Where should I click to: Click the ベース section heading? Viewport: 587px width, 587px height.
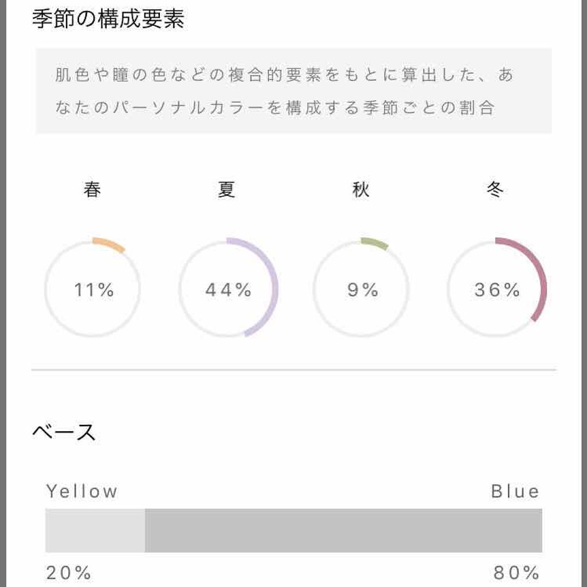coord(64,432)
